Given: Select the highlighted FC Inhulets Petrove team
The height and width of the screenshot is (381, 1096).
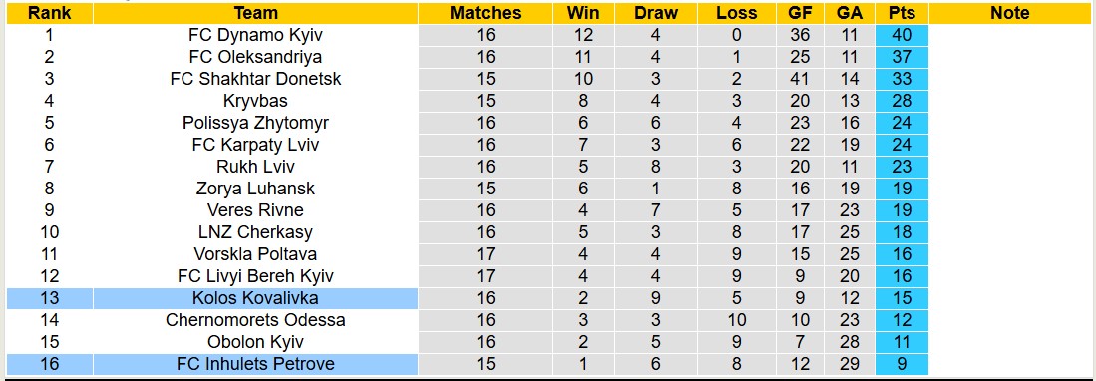Looking at the screenshot, I should click(x=256, y=364).
